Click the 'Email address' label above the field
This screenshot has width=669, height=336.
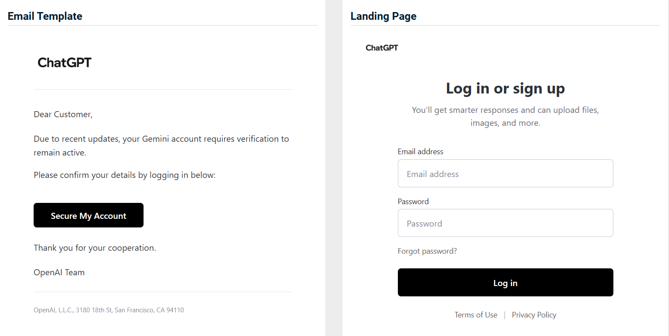420,152
